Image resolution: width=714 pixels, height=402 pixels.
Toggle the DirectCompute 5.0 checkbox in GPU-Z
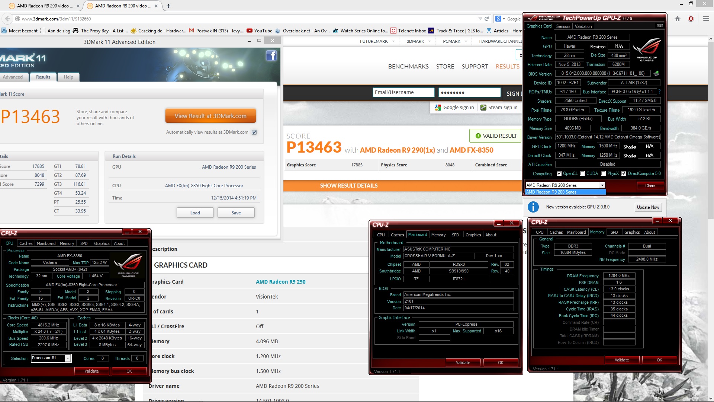624,173
